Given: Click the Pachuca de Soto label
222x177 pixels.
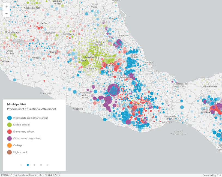Looking at the screenshot, I should tap(100, 43).
